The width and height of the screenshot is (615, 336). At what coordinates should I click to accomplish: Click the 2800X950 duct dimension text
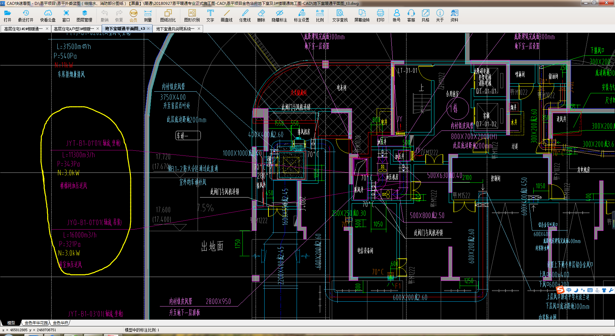click(x=218, y=301)
